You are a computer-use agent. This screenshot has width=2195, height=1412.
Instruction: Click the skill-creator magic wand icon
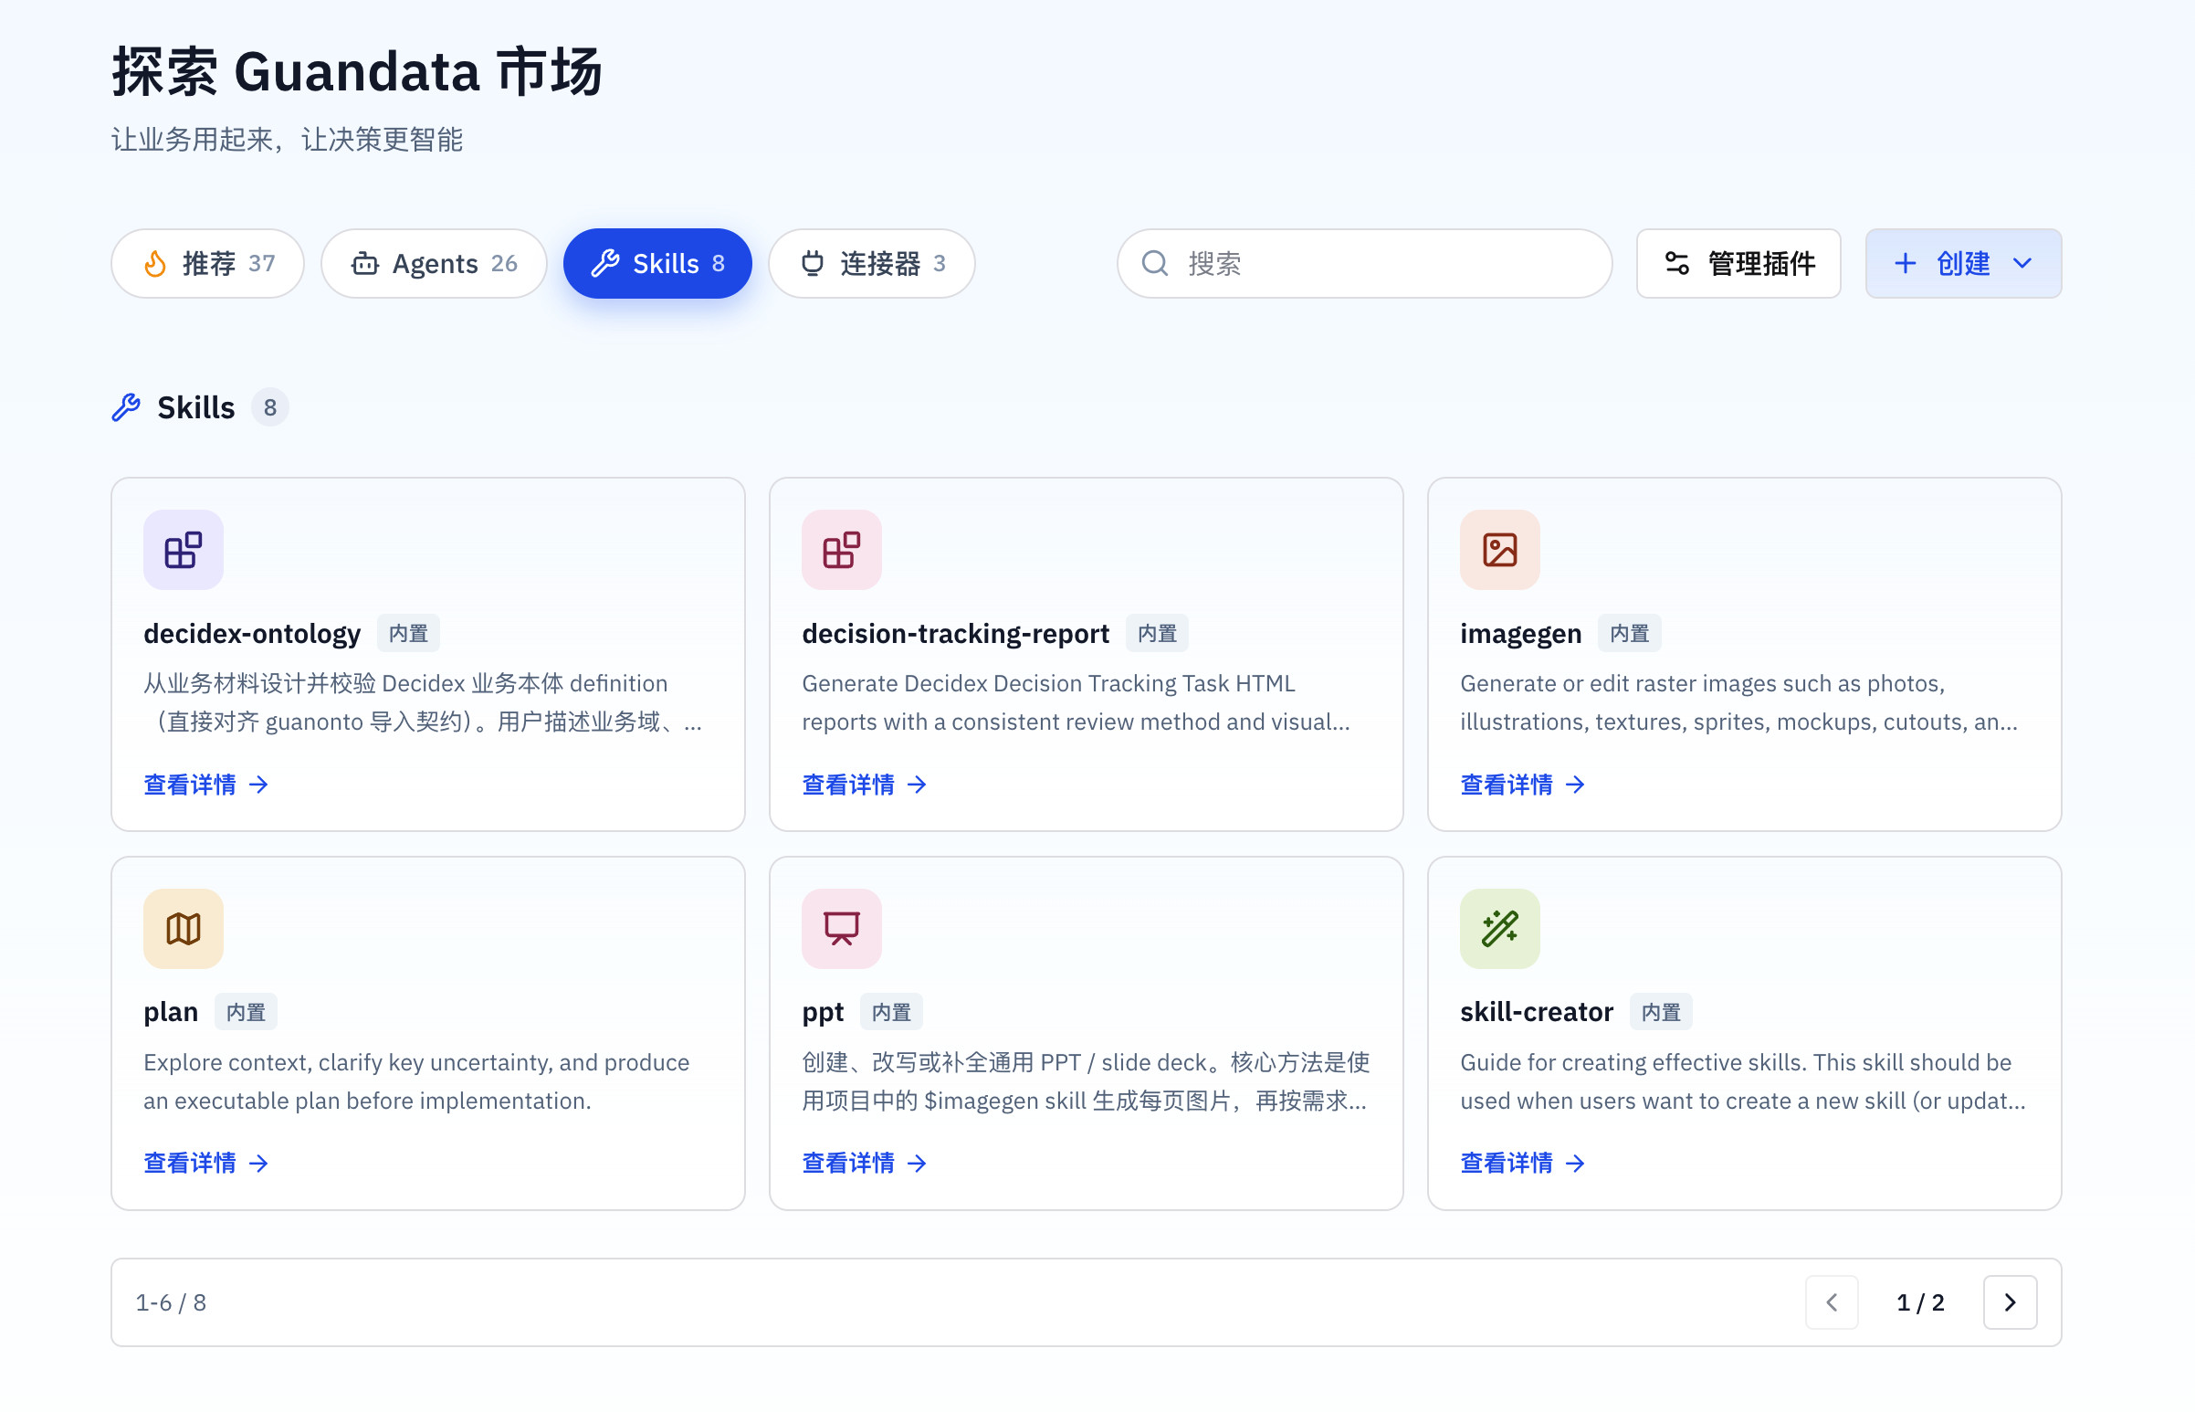point(1499,928)
